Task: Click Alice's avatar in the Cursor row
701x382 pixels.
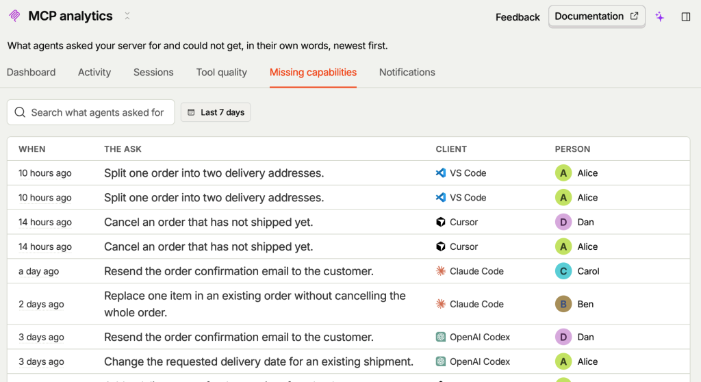Action: 563,247
